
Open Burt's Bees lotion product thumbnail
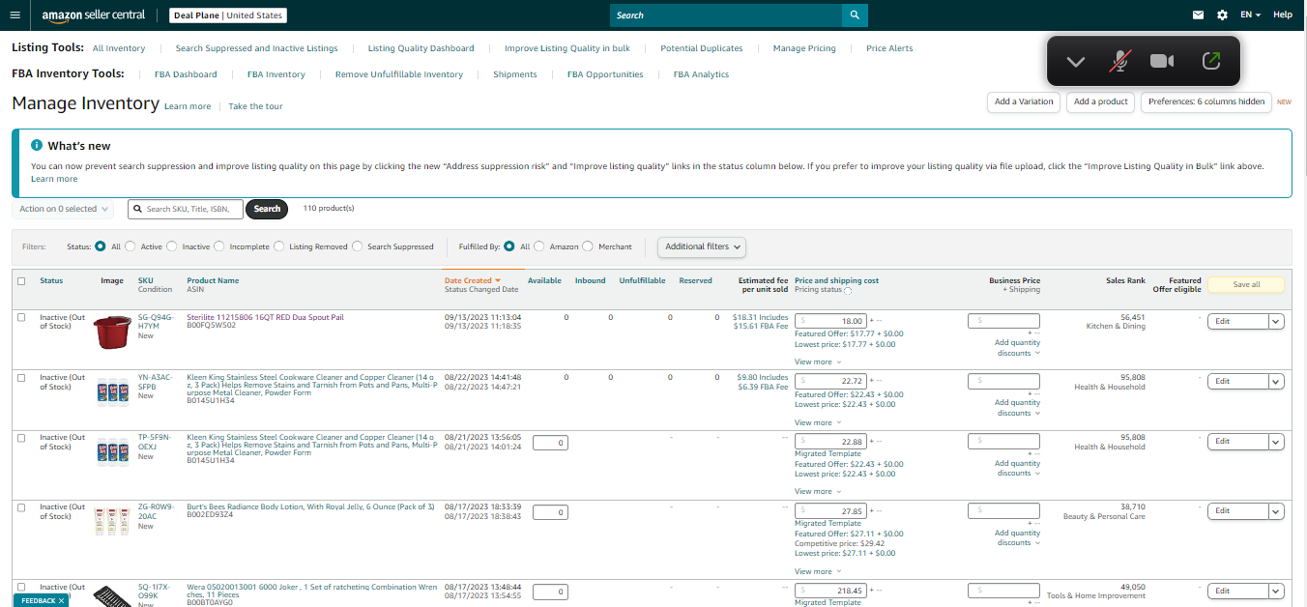112,522
